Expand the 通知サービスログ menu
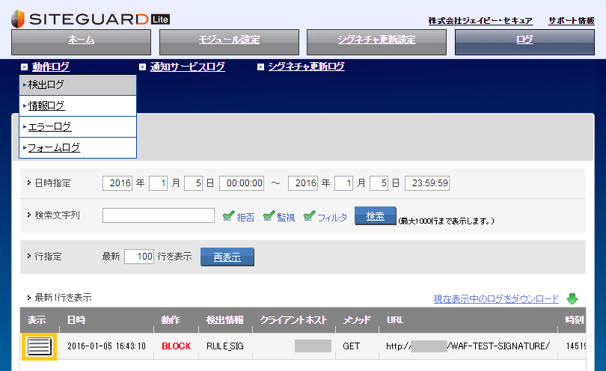 click(x=187, y=67)
